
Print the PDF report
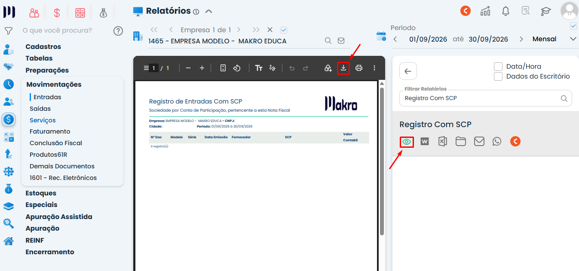pos(359,68)
